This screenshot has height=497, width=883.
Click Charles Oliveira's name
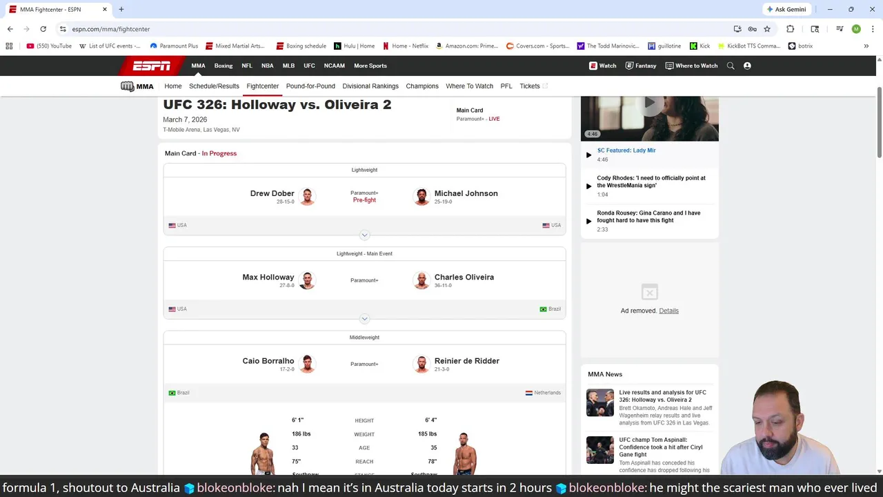[x=464, y=277]
